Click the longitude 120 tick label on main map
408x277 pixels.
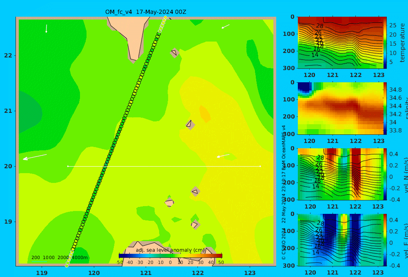click(94, 273)
